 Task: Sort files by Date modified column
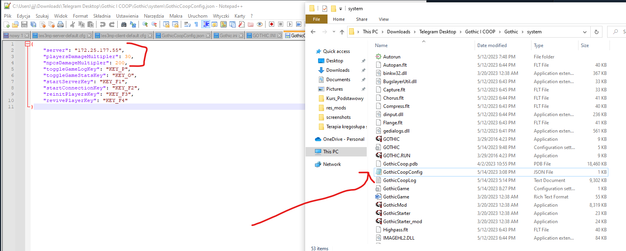[x=492, y=45]
